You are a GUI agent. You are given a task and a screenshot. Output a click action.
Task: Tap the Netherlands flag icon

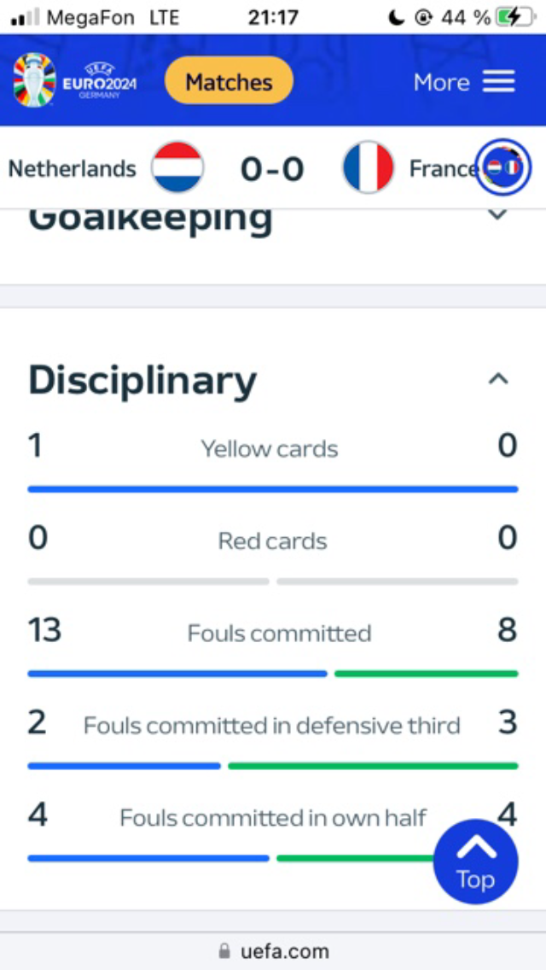click(177, 167)
